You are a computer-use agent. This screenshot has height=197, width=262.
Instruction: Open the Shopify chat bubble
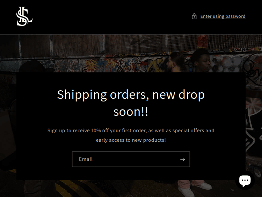pyautogui.click(x=245, y=181)
